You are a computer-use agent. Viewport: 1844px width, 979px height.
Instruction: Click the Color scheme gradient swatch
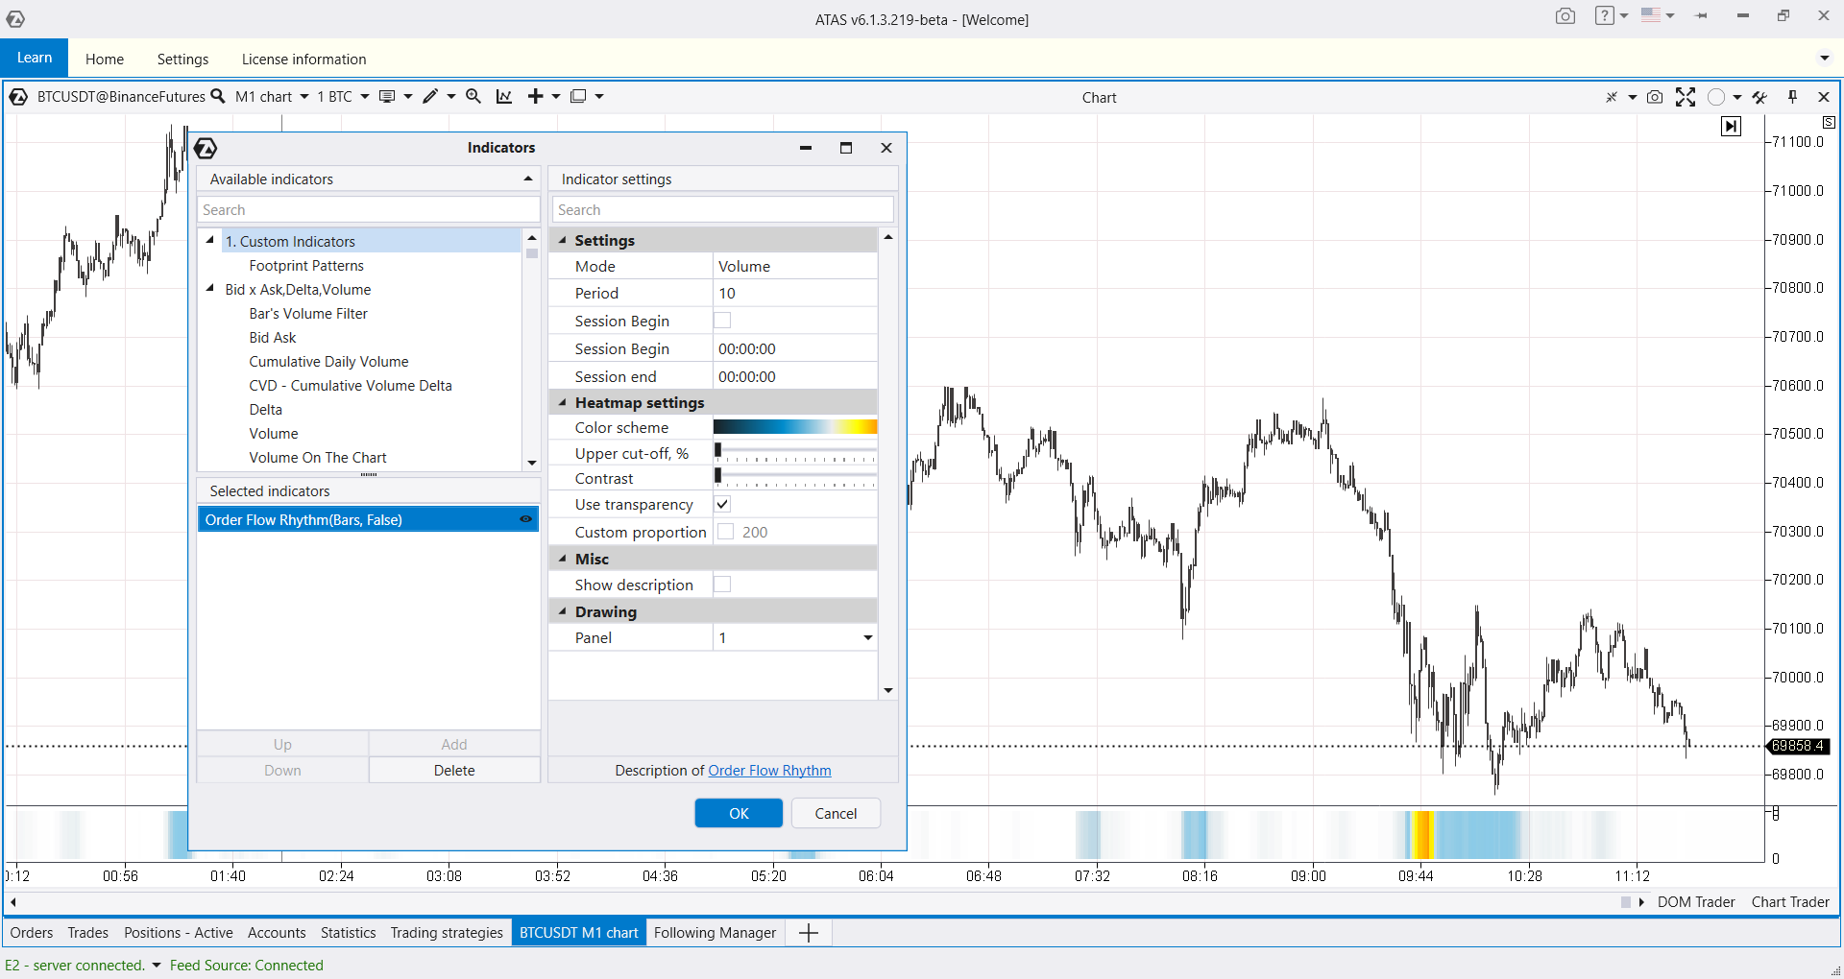click(x=795, y=427)
